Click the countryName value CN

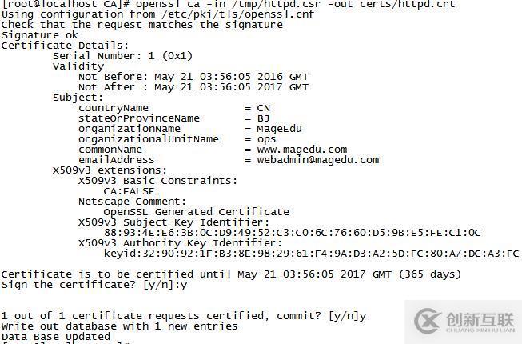[x=263, y=108]
